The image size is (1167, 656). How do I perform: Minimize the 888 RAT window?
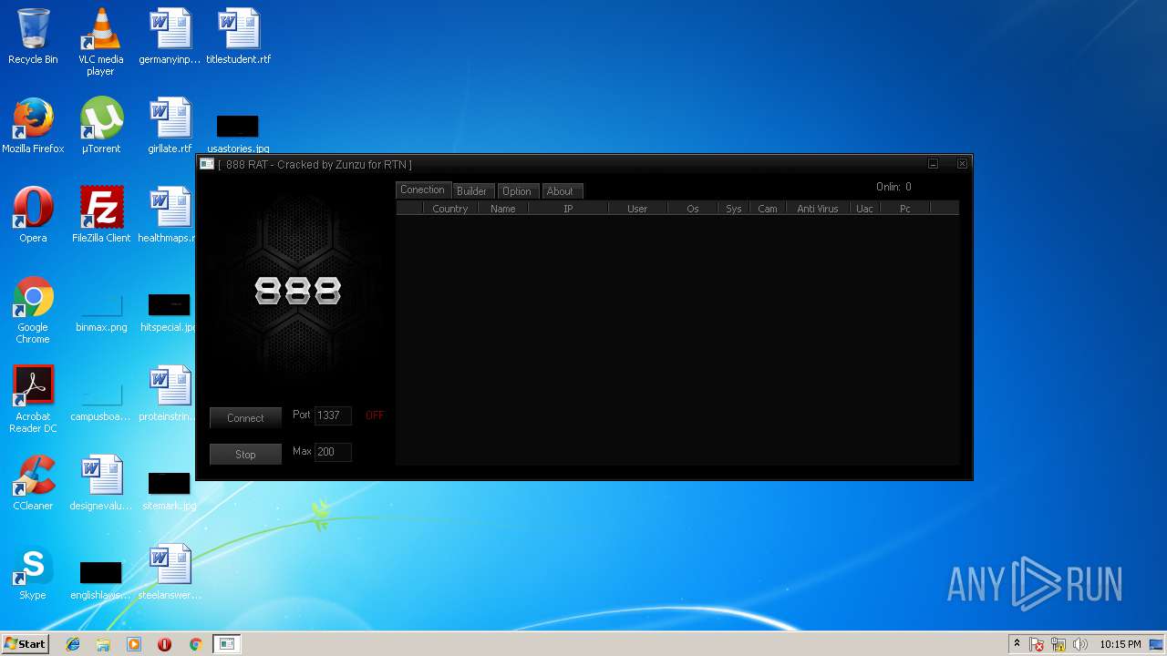coord(934,164)
